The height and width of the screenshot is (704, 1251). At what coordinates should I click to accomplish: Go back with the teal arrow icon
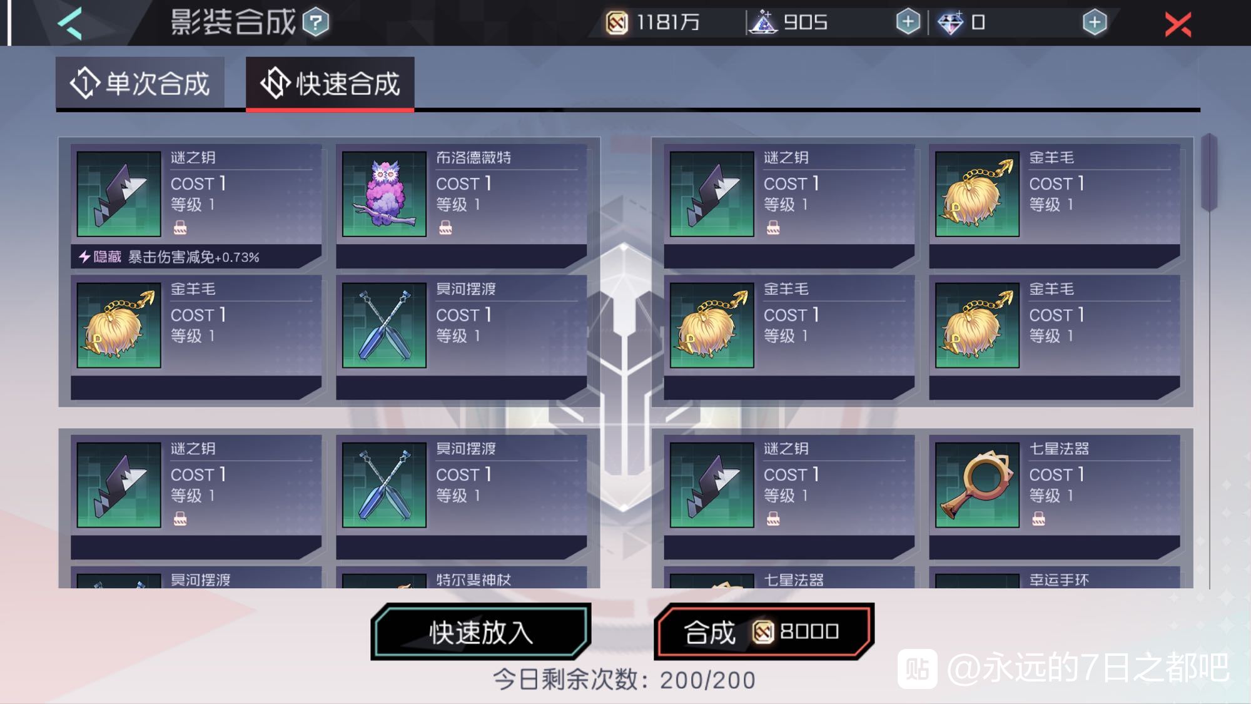click(x=70, y=24)
